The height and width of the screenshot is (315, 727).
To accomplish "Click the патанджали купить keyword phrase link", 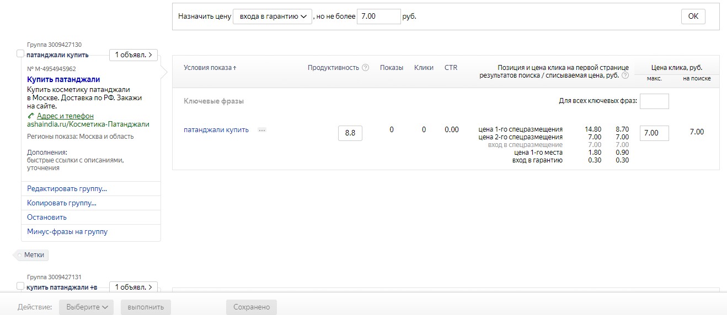I will pyautogui.click(x=216, y=130).
